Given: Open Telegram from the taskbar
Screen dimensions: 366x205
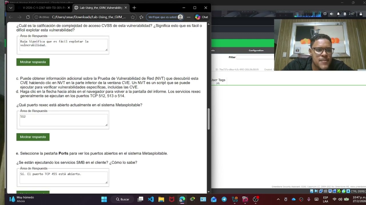Looking at the screenshot, I should point(224,199).
